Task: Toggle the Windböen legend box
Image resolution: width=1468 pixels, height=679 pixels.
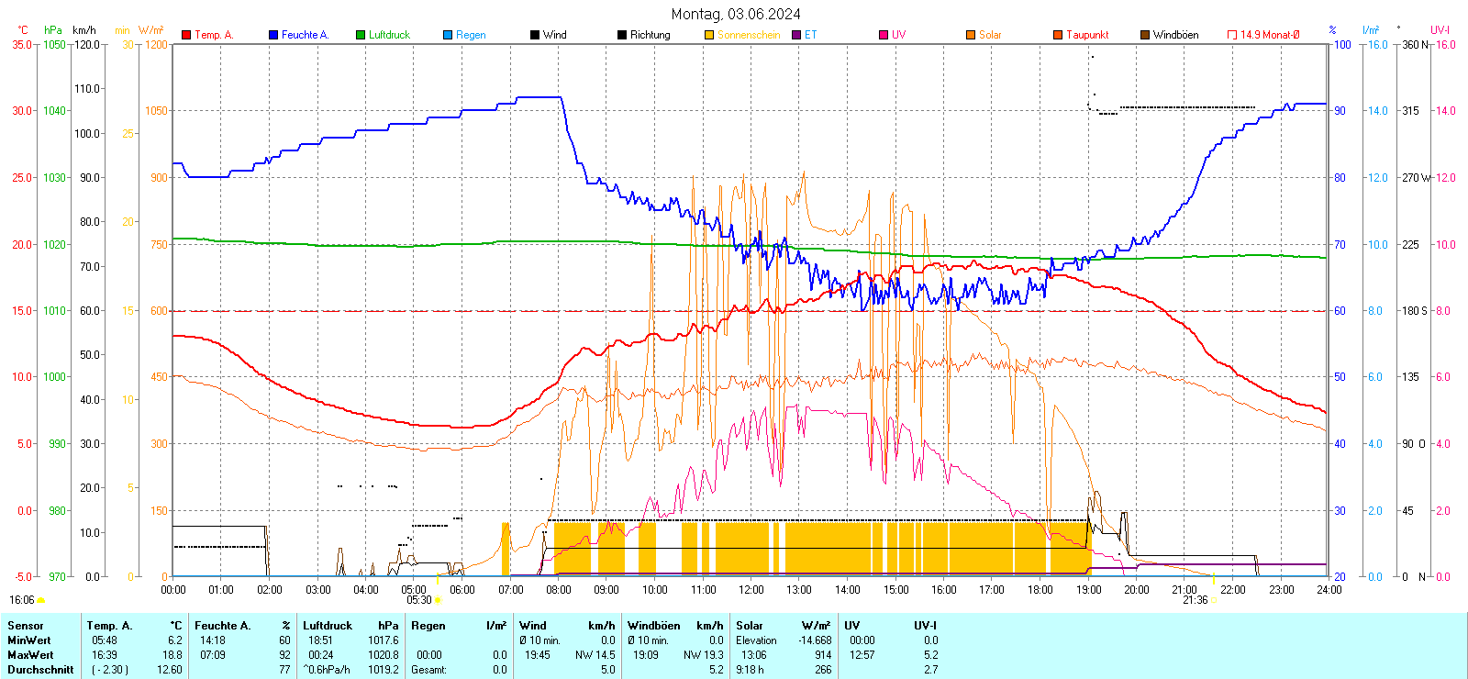Action: point(1145,35)
